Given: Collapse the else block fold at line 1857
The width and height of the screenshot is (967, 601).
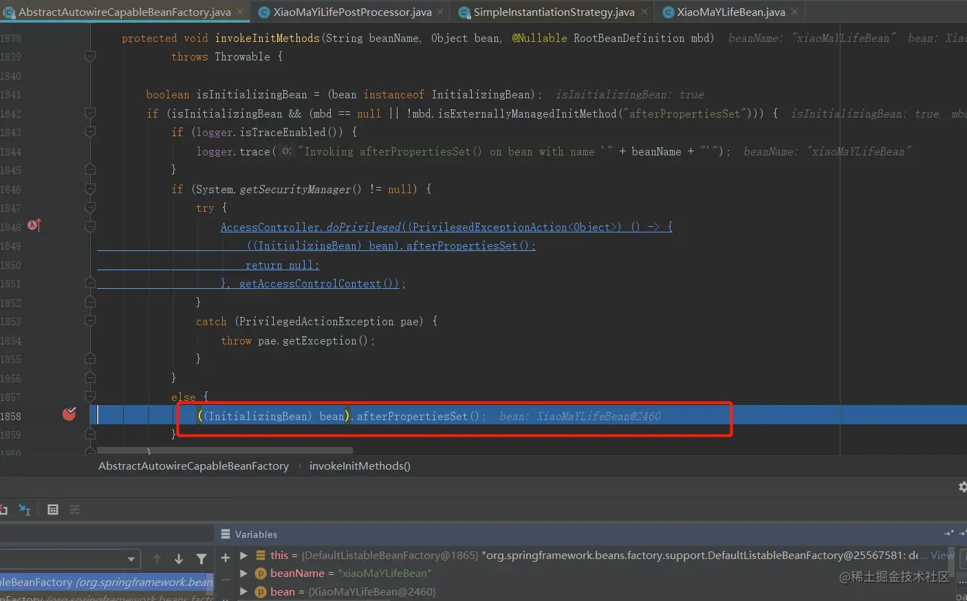Looking at the screenshot, I should coord(90,397).
